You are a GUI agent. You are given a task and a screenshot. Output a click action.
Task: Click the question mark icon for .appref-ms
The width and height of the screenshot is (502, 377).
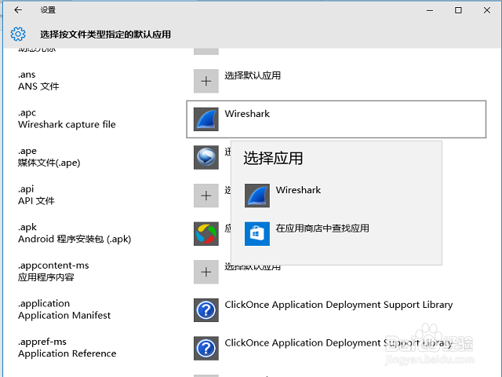[206, 348]
